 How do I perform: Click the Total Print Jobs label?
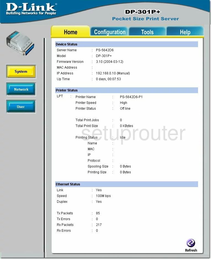pyautogui.click(x=87, y=120)
